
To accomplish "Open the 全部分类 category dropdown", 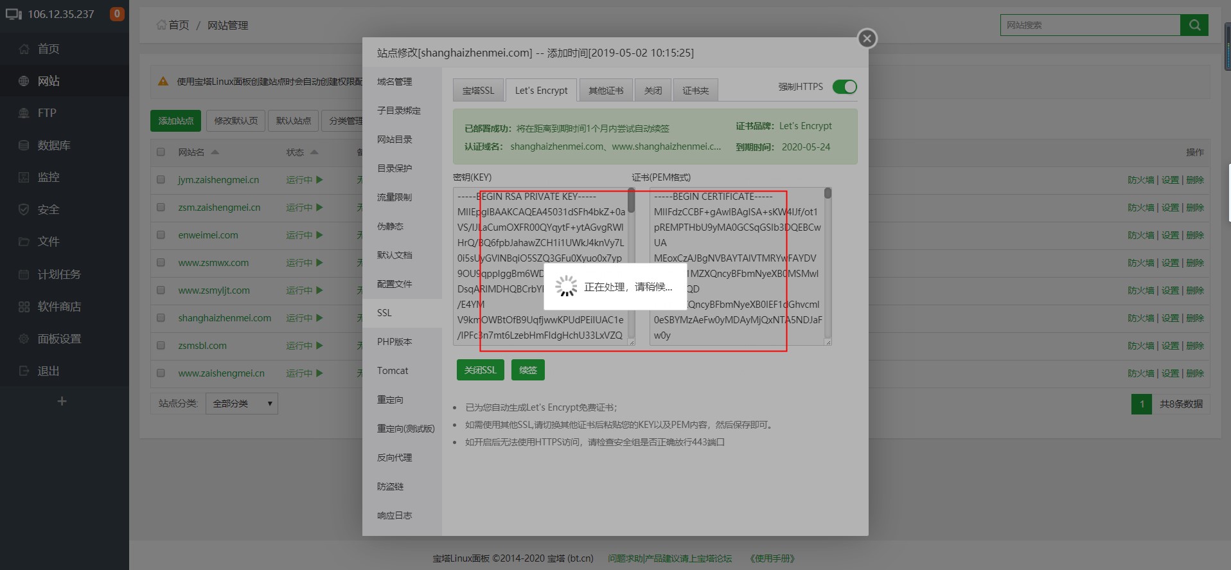I will click(242, 404).
